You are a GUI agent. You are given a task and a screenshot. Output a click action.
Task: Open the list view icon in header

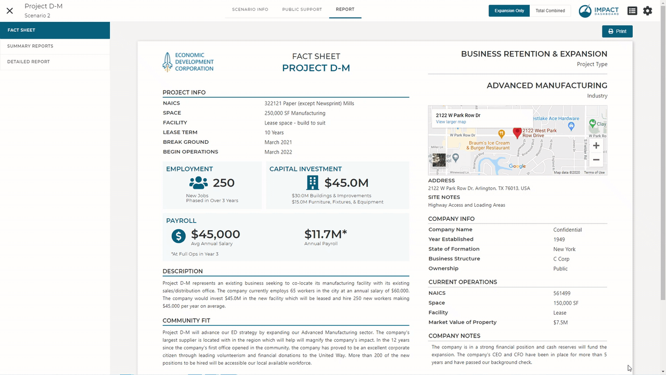point(632,10)
